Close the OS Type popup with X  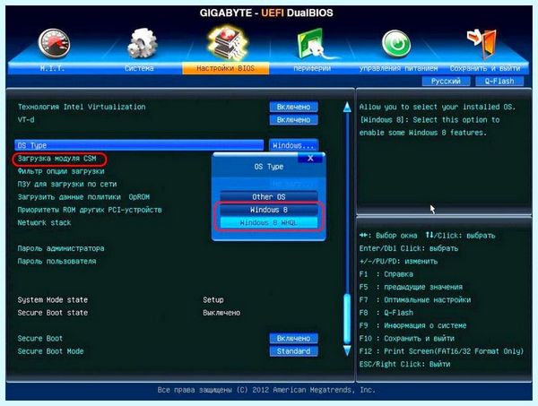(310, 158)
